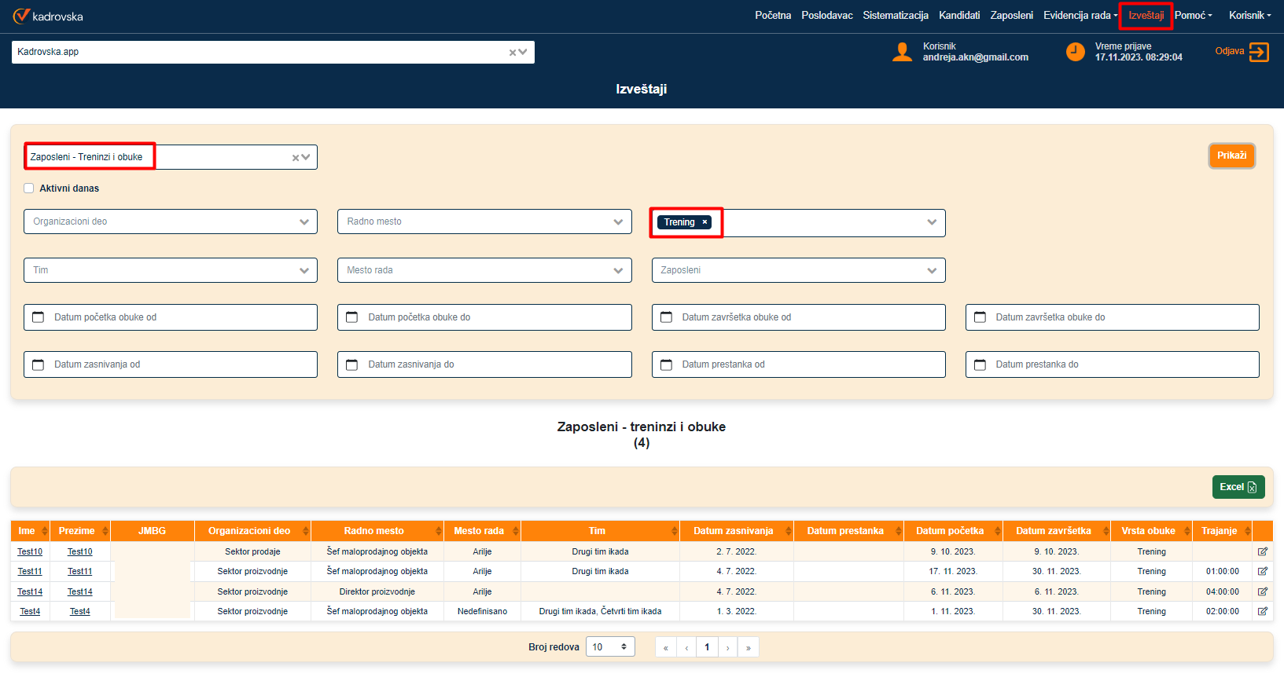This screenshot has width=1284, height=681.
Task: Open edit icon for the Test4 row
Action: tap(1263, 611)
